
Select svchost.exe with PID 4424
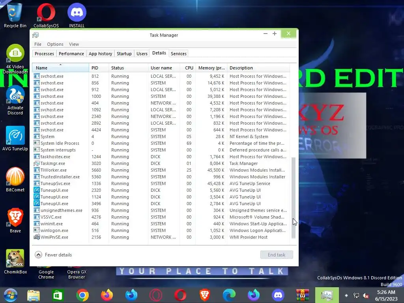(x=161, y=130)
